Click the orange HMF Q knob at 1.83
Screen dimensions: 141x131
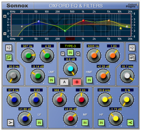pos(112,56)
